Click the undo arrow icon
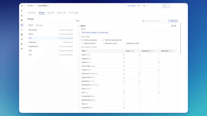Viewport: 207px width, 116px height. pyautogui.click(x=144, y=6)
